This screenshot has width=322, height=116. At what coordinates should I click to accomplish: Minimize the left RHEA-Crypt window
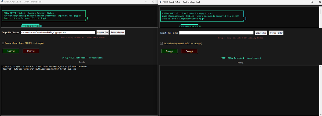click(146, 2)
